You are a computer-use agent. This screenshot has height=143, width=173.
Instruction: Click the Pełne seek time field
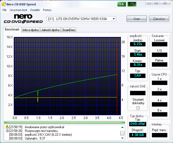pyautogui.click(x=160, y=64)
